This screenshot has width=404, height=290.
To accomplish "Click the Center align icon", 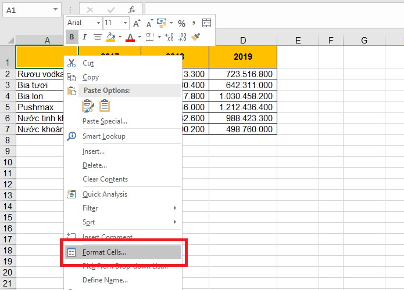I will pos(97,37).
